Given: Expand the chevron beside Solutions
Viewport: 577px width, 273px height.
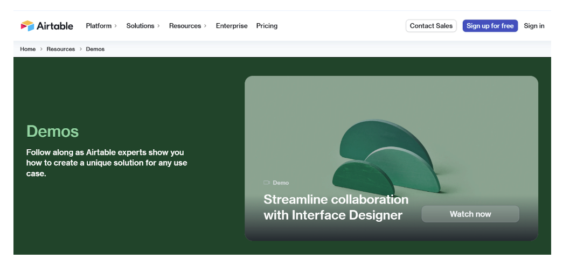Looking at the screenshot, I should 158,26.
